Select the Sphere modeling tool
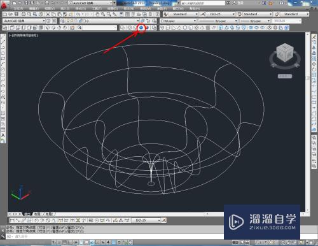 coord(185,27)
